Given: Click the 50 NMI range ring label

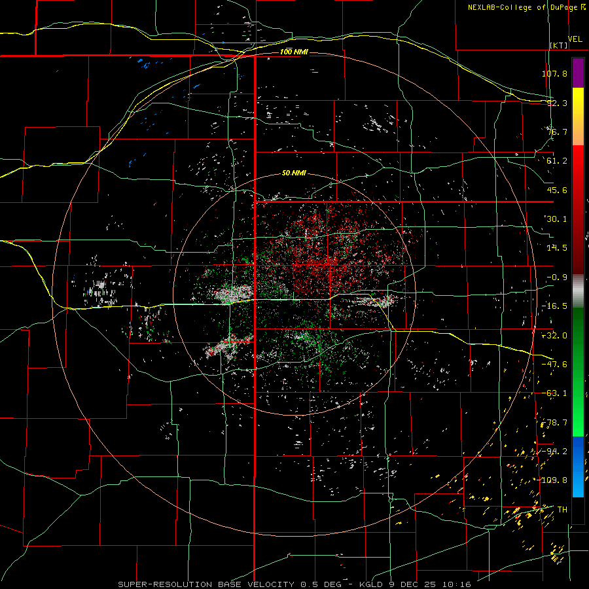Looking at the screenshot, I should pyautogui.click(x=294, y=173).
